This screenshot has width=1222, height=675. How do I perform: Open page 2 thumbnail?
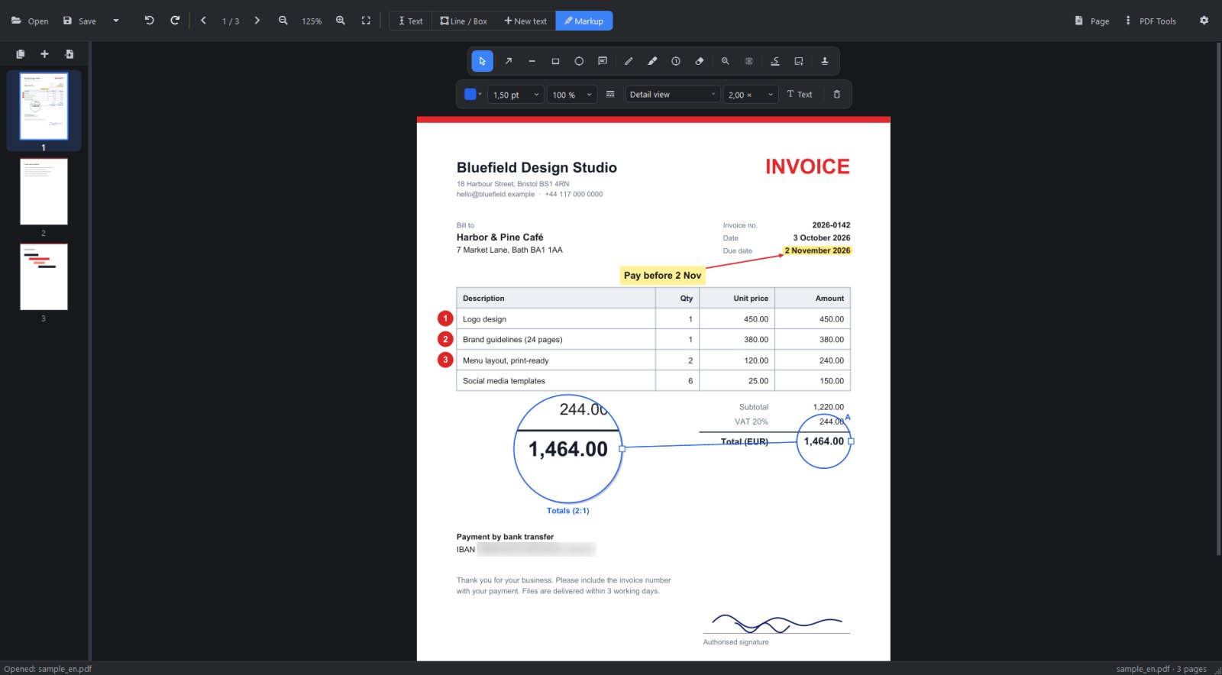click(44, 192)
